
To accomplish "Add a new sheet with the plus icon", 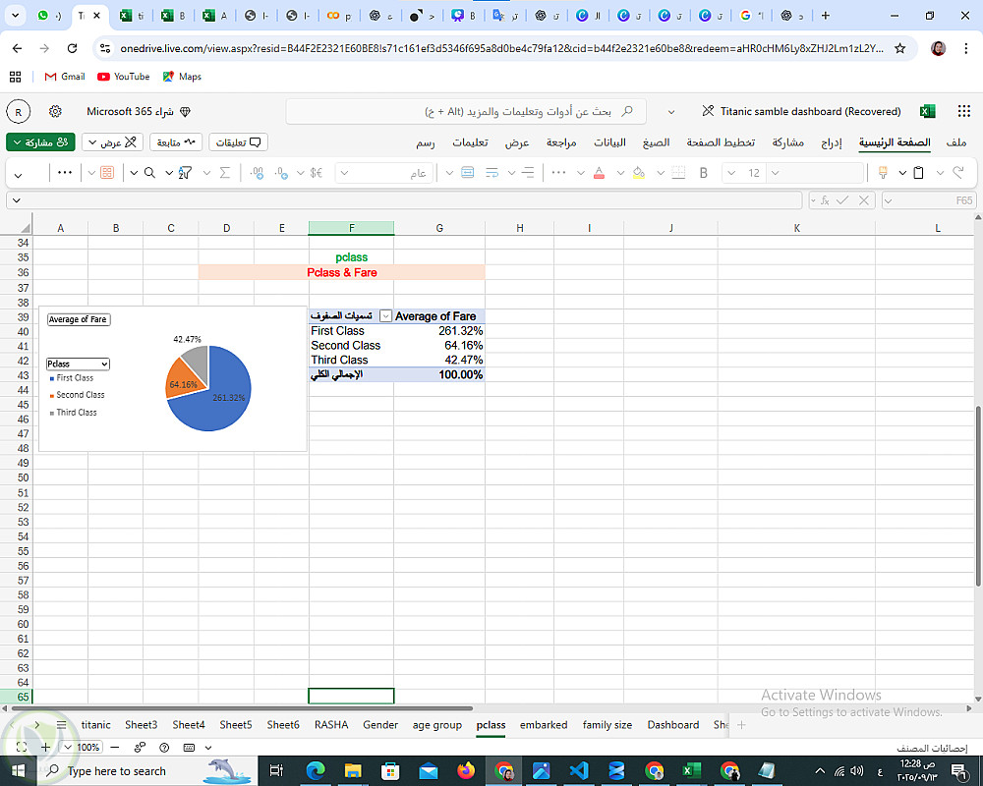I will pyautogui.click(x=741, y=725).
